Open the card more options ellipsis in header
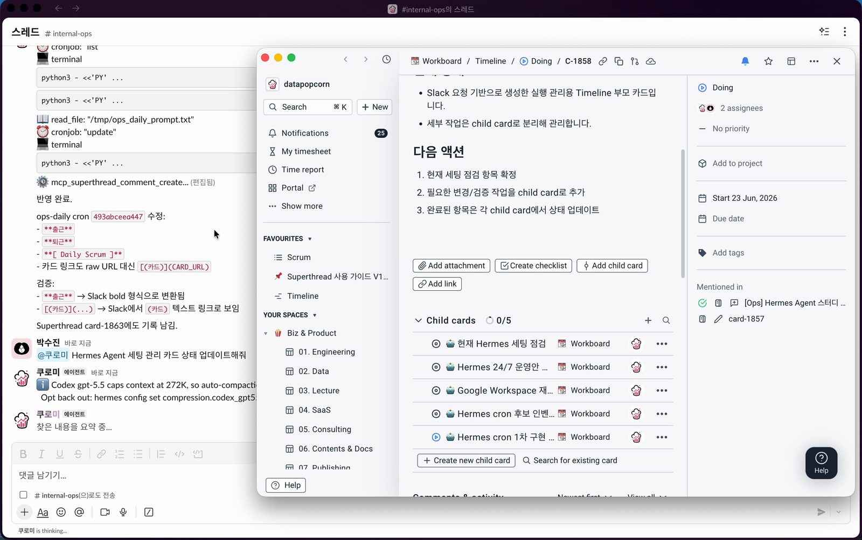The width and height of the screenshot is (862, 540). [x=814, y=61]
